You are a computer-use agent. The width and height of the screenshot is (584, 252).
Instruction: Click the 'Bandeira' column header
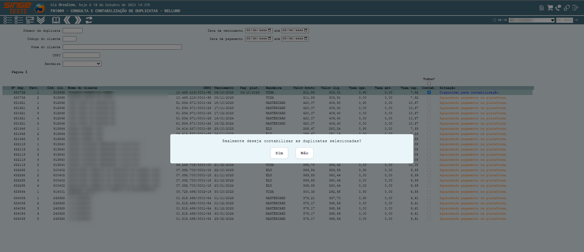tap(274, 88)
